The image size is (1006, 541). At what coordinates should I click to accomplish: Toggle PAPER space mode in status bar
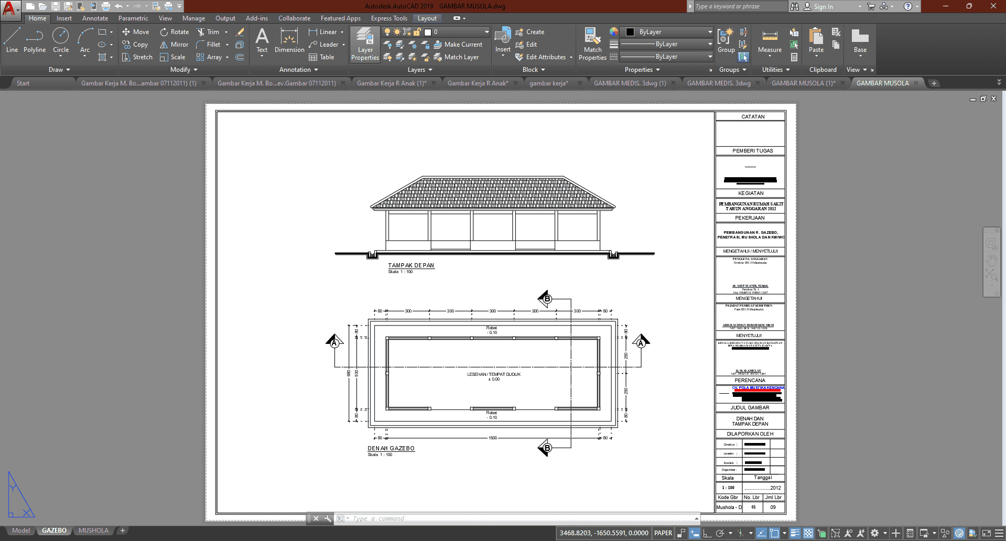663,533
